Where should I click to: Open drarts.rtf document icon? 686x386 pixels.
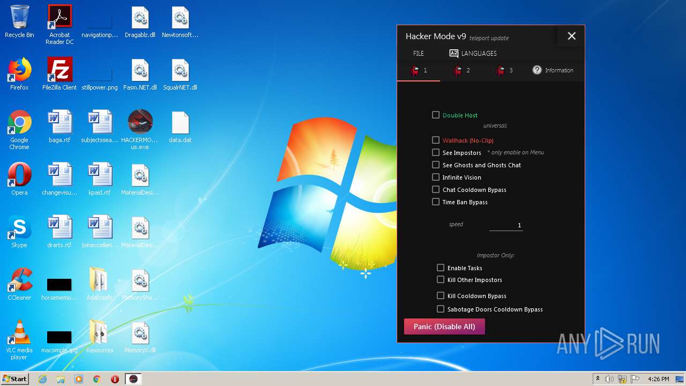(59, 232)
